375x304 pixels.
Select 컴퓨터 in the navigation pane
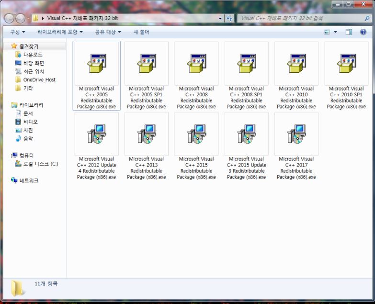tap(26, 155)
